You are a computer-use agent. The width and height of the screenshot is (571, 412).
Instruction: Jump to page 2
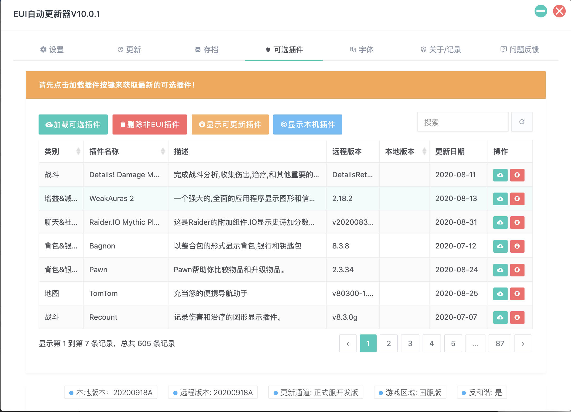point(389,343)
